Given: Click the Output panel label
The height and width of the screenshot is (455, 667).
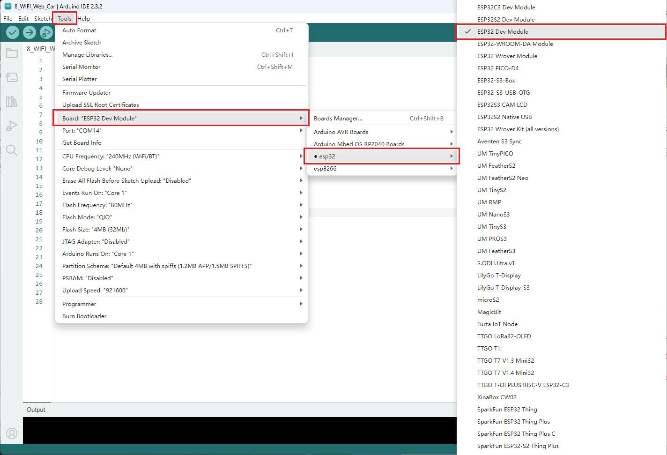Looking at the screenshot, I should 36,410.
